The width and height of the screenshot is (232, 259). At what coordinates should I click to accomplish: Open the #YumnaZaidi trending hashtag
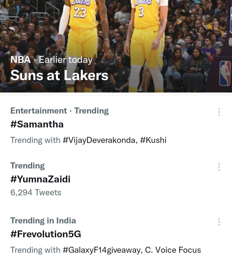tap(40, 179)
